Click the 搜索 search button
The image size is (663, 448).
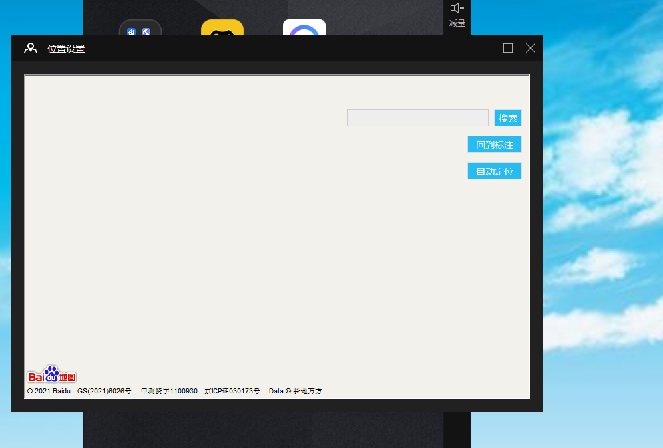click(508, 118)
